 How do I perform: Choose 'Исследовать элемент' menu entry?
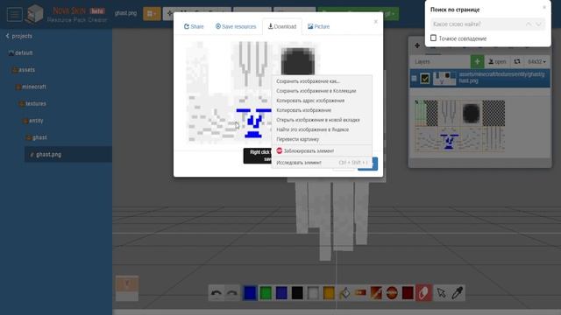[x=322, y=163]
